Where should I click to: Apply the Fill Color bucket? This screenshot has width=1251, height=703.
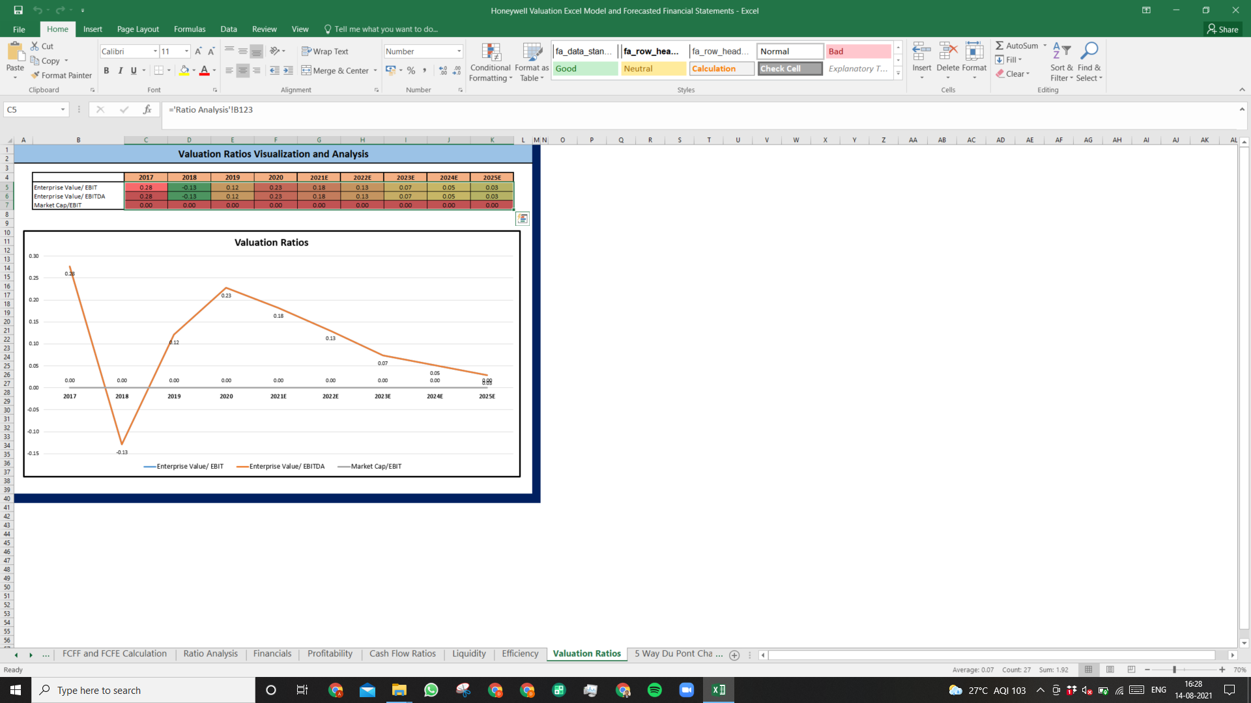click(x=184, y=70)
